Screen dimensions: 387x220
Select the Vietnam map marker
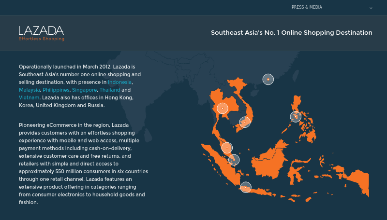pyautogui.click(x=245, y=122)
